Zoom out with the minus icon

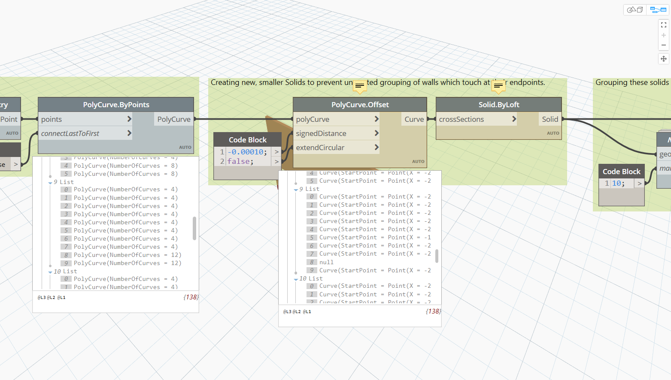pos(664,45)
